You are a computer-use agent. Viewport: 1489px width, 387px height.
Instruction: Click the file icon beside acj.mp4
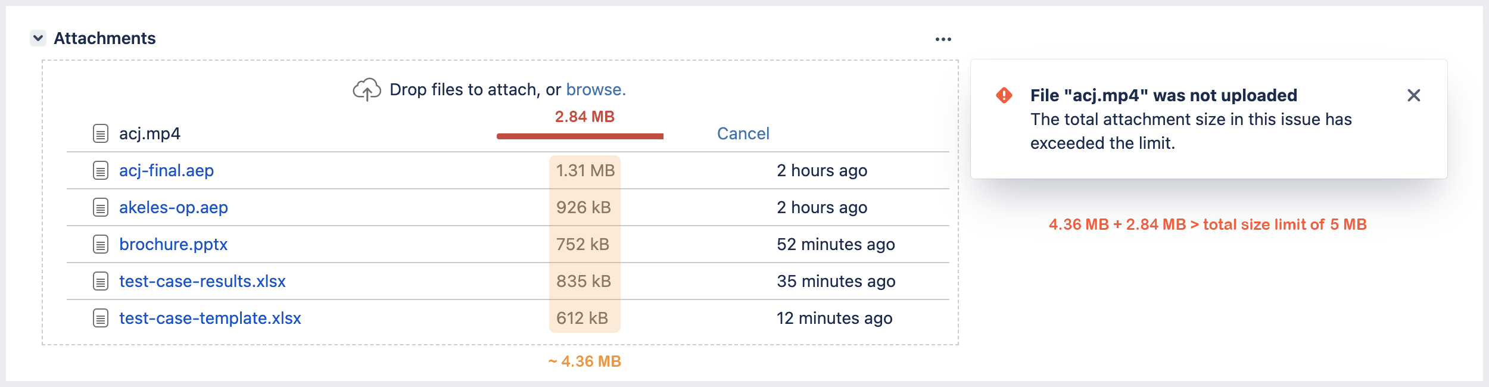pos(99,133)
